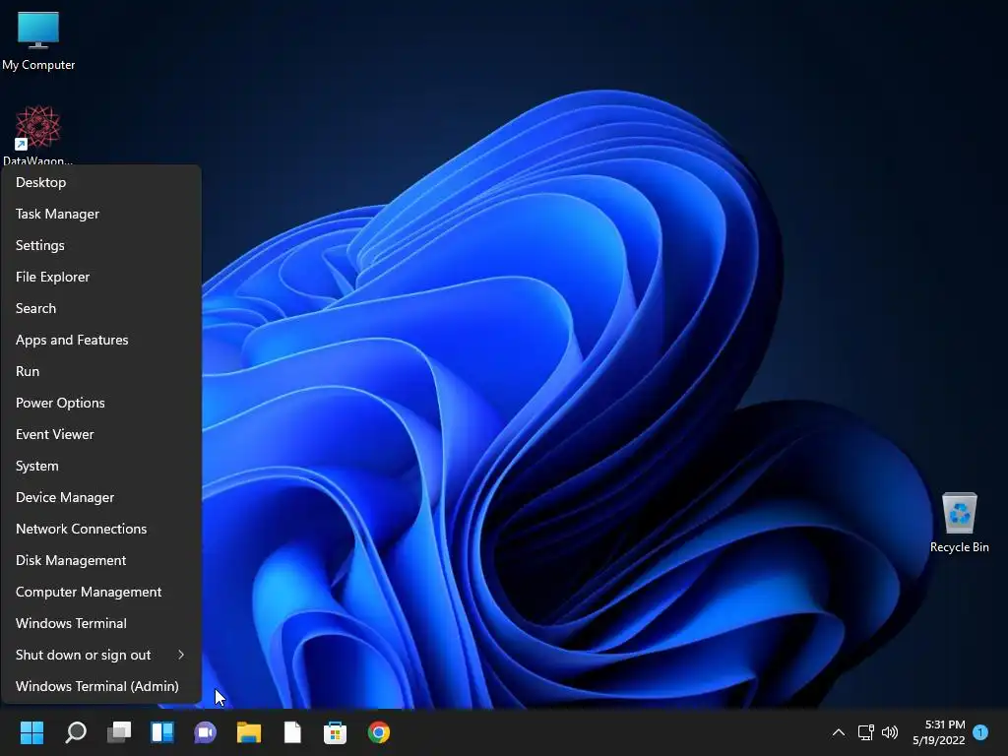The width and height of the screenshot is (1008, 756).
Task: Open Task View on the taskbar
Action: (x=119, y=732)
